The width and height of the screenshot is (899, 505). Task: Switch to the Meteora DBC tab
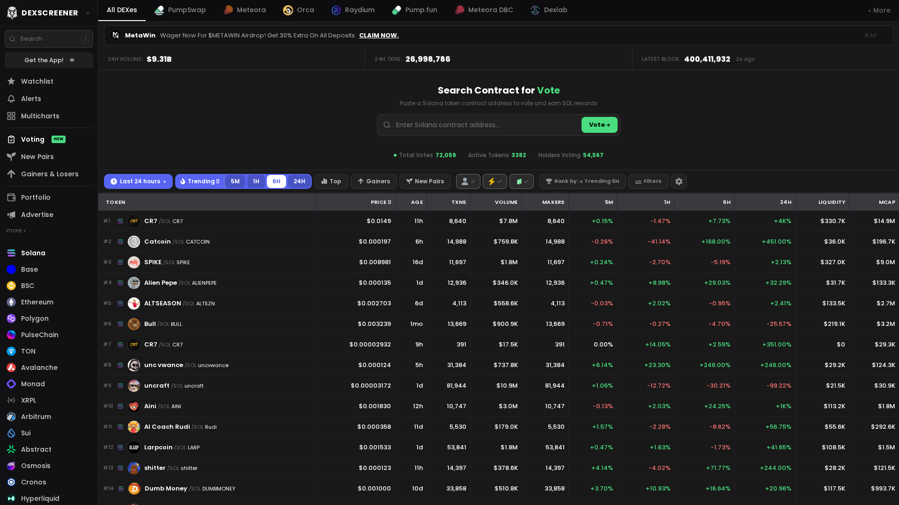click(484, 10)
